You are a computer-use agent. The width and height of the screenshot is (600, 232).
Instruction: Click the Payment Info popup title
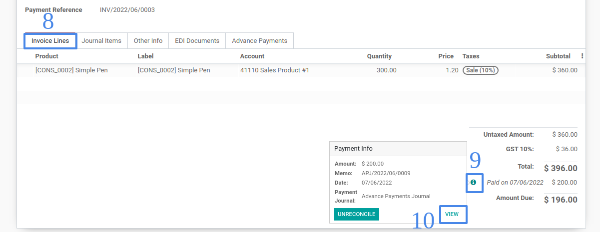353,149
